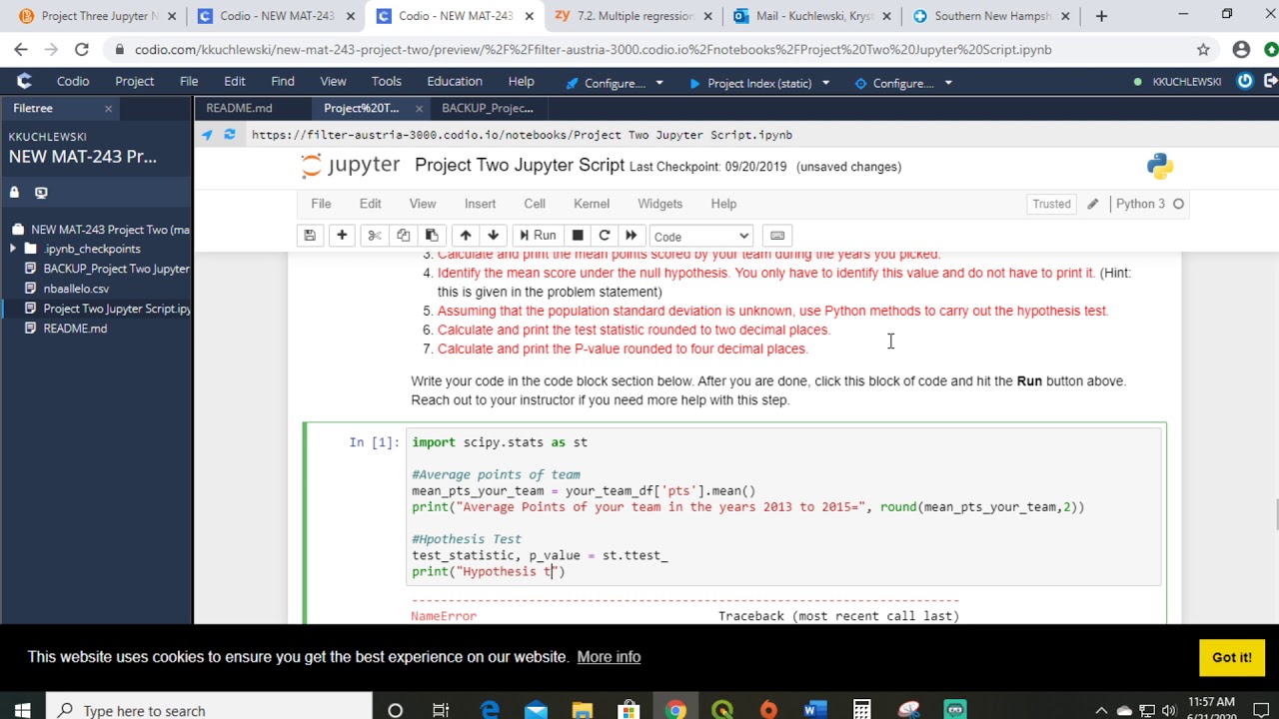The width and height of the screenshot is (1279, 719).
Task: Click the padlock icon in the Filetree panel
Action: [x=14, y=192]
